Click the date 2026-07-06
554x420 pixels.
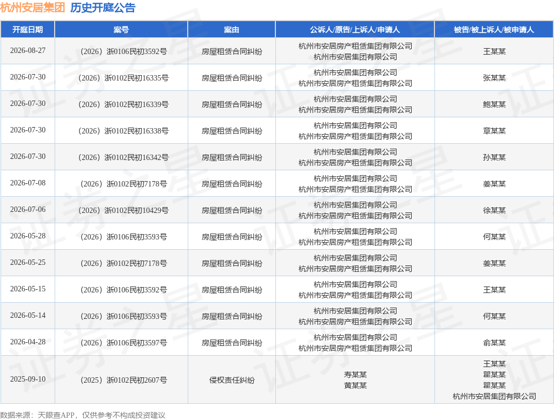point(28,210)
